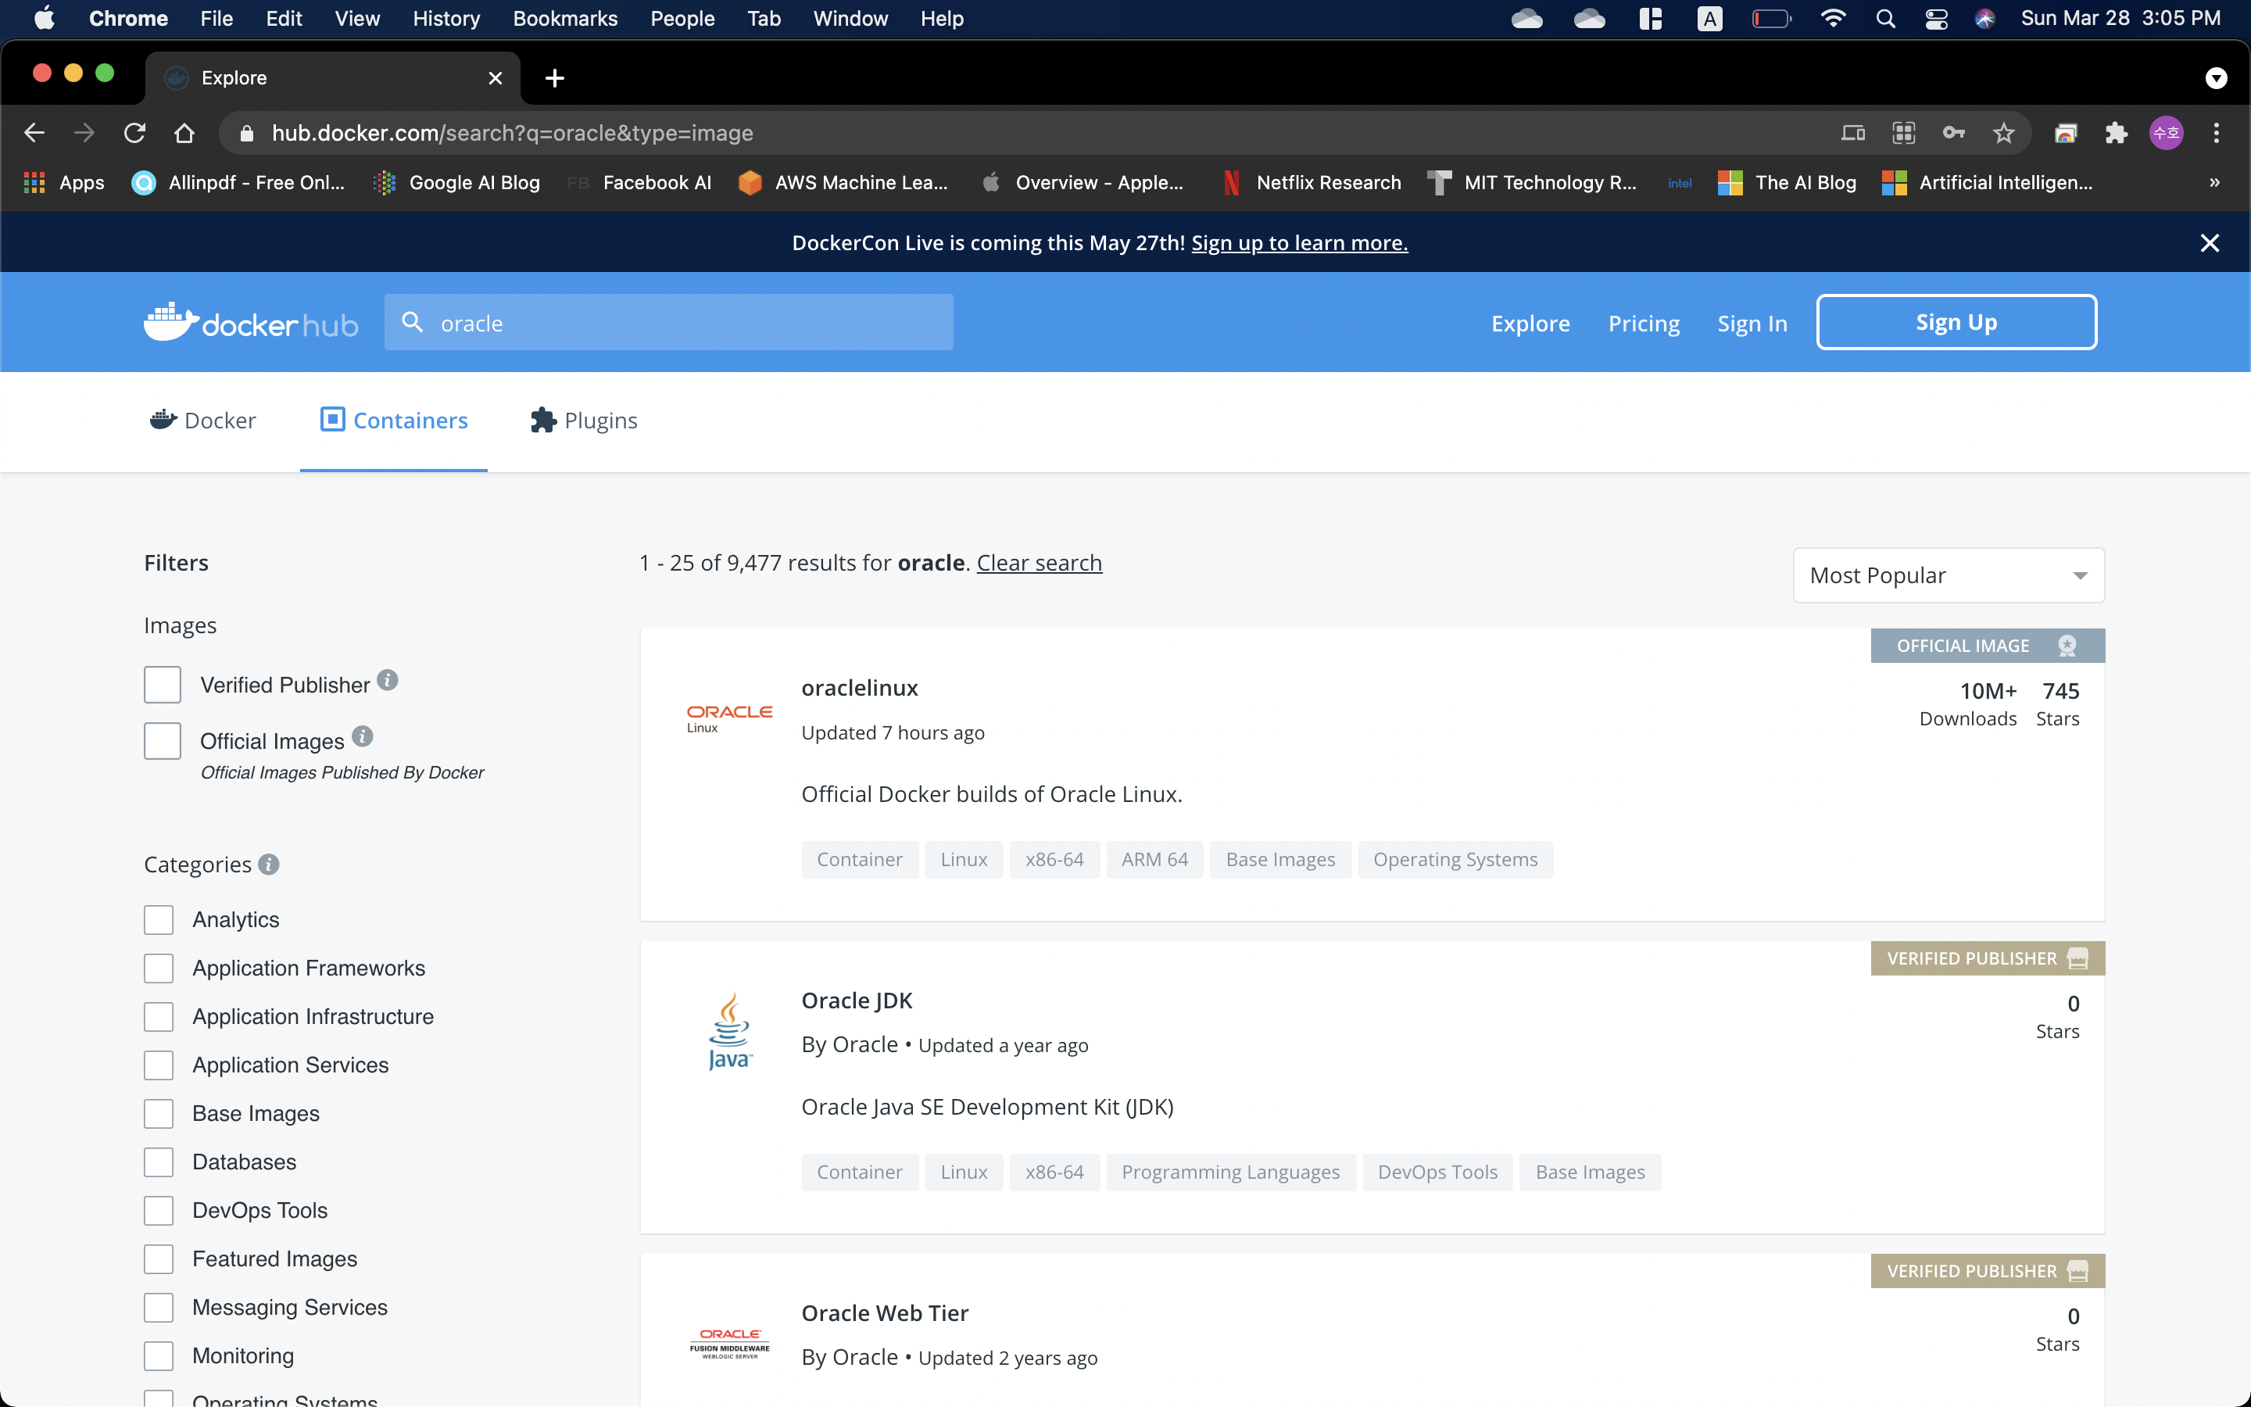This screenshot has height=1407, width=2251.
Task: Open the Most Popular sort dropdown
Action: 1949,575
